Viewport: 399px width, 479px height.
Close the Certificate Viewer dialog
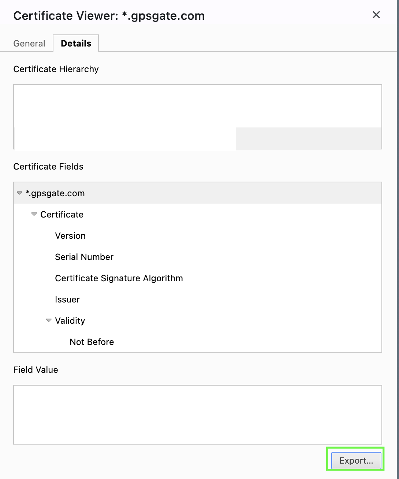376,15
